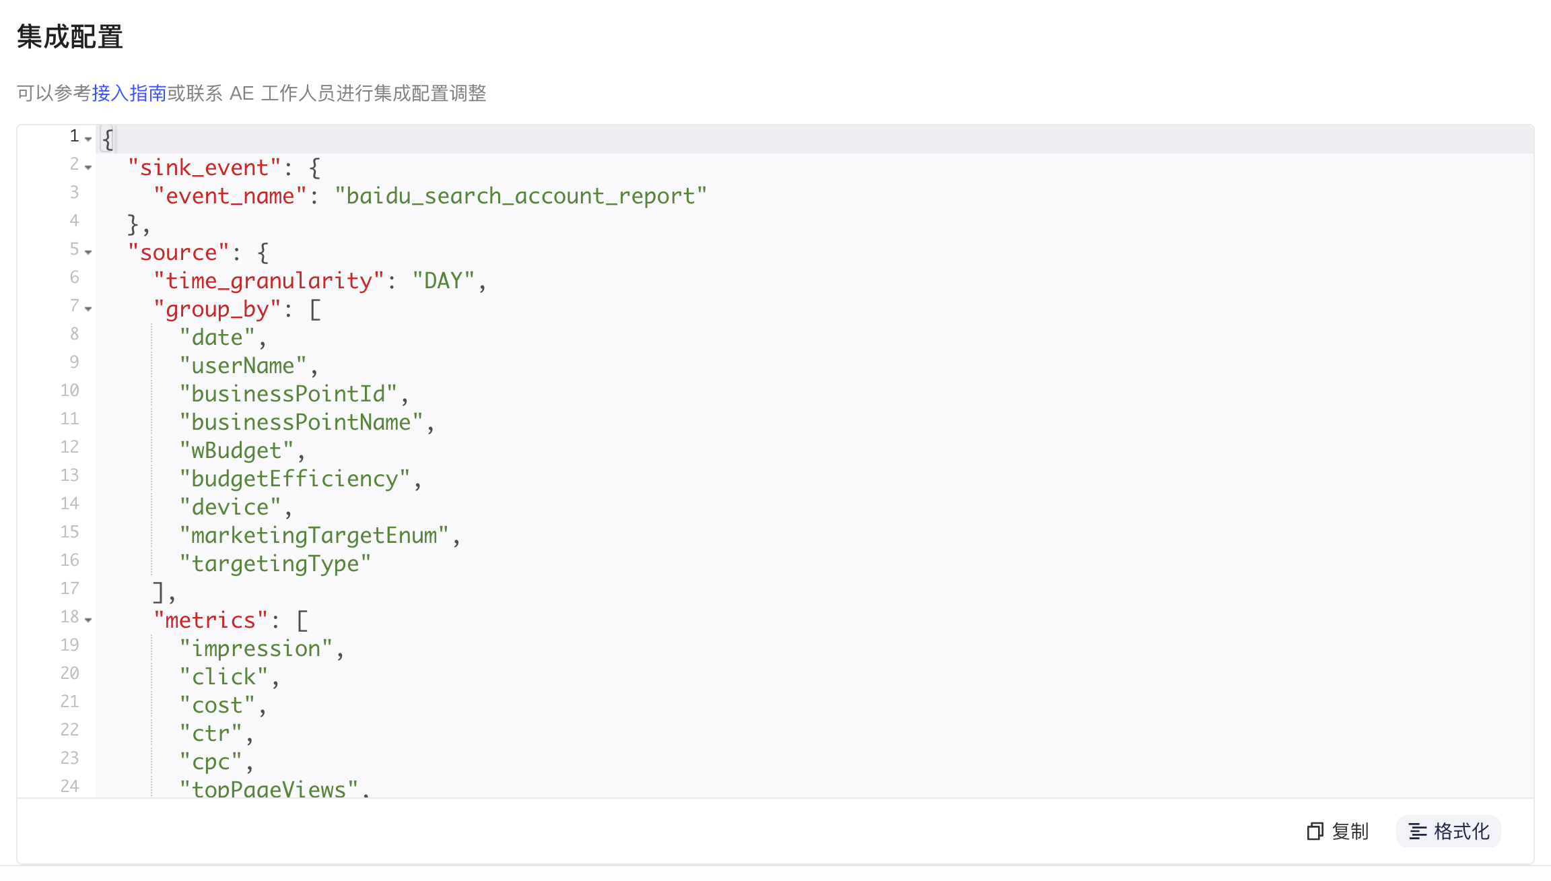Click the "ctr" metric
This screenshot has height=881, width=1551.
click(211, 733)
